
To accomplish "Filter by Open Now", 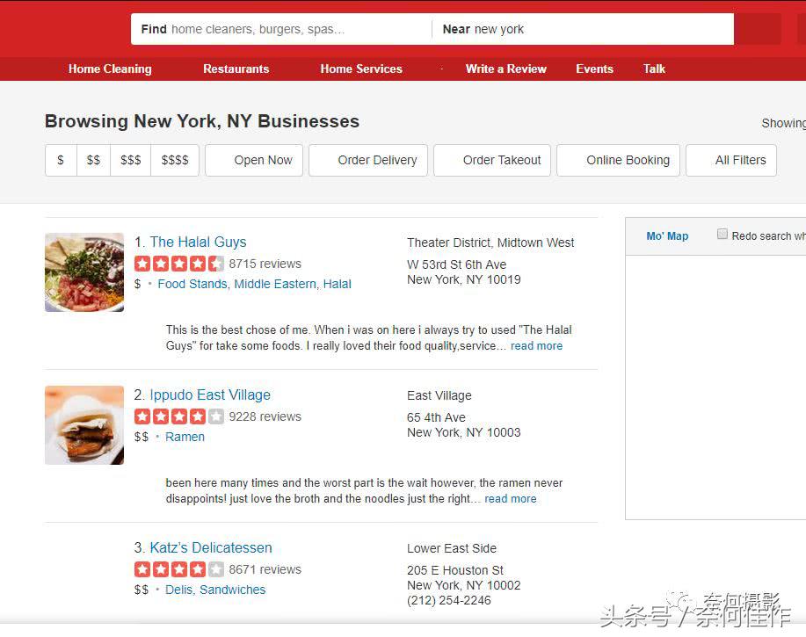I will point(254,160).
